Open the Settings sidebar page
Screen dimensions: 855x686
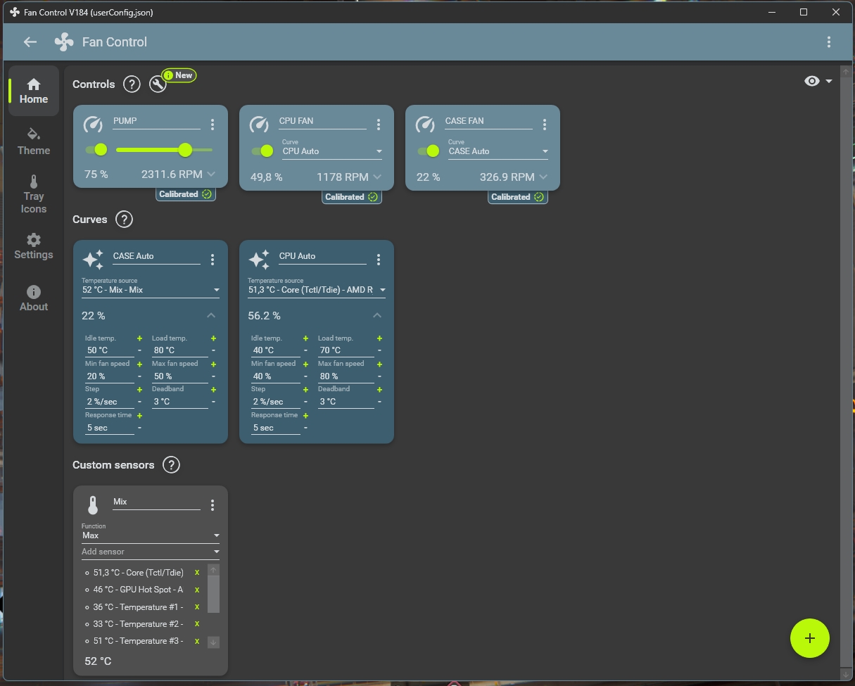(x=34, y=246)
